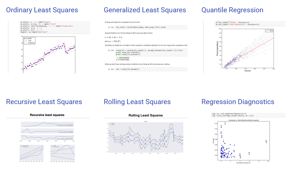Click the top recursive estimates subplot
Screen dimensions: 292x173
click(47, 124)
